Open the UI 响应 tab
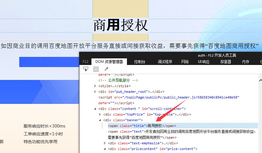The image size is (262, 153). pos(204,62)
